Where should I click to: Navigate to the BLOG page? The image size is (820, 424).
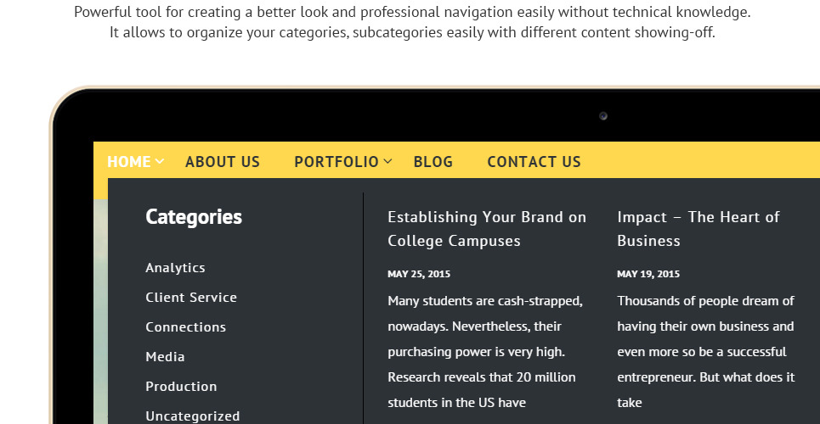[x=433, y=162]
